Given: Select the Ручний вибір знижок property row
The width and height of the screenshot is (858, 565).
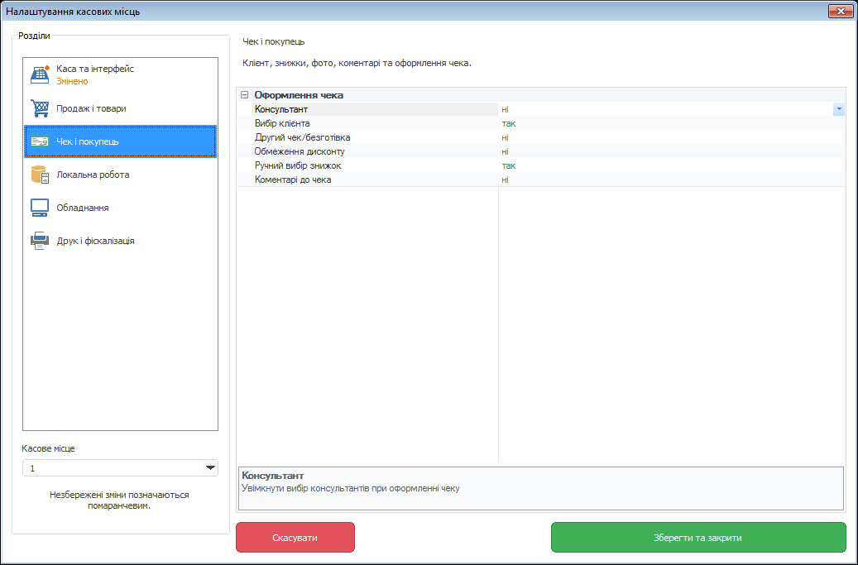Looking at the screenshot, I should pyautogui.click(x=541, y=165).
